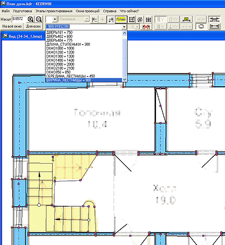Expand the small blank dropdown near zoom icons

(55, 19)
